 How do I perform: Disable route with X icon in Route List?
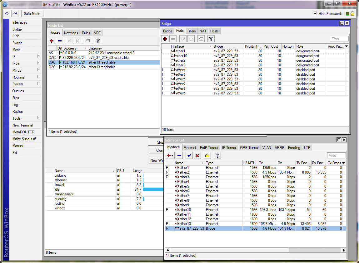point(78,41)
